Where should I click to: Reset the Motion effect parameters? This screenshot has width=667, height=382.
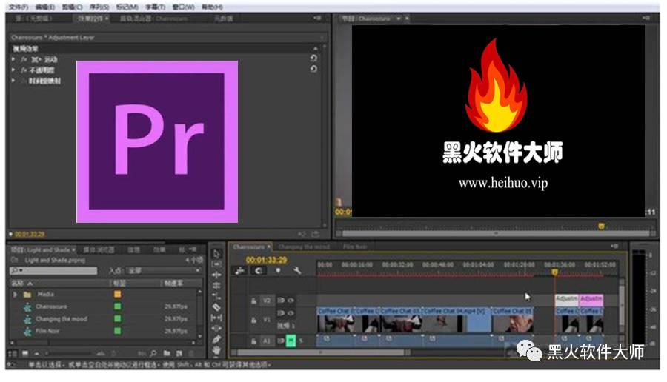(313, 58)
